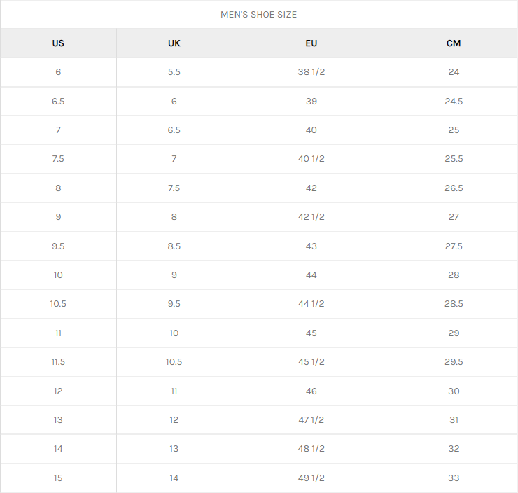The image size is (518, 493).
Task: Click EU size 40 cell
Action: (311, 130)
